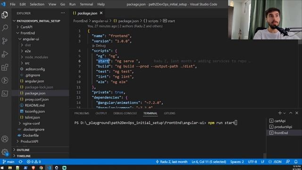
Task: Open File Explorer from the taskbar
Action: [10, 168]
